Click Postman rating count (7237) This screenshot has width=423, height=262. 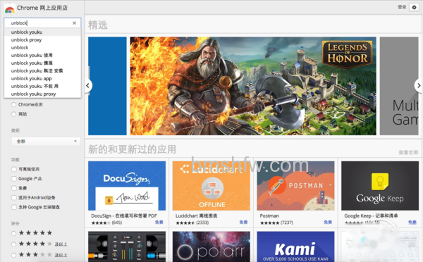[x=287, y=223]
